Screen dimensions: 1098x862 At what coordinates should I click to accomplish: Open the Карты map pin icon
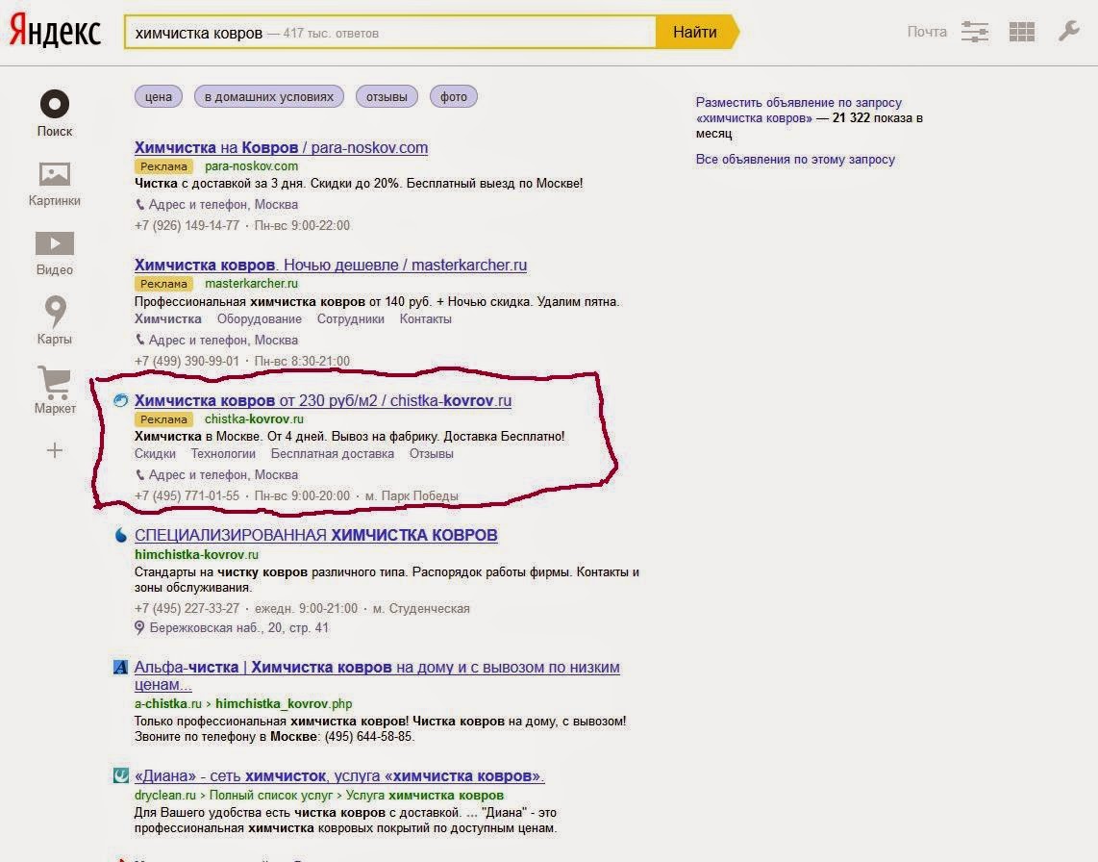click(x=55, y=312)
